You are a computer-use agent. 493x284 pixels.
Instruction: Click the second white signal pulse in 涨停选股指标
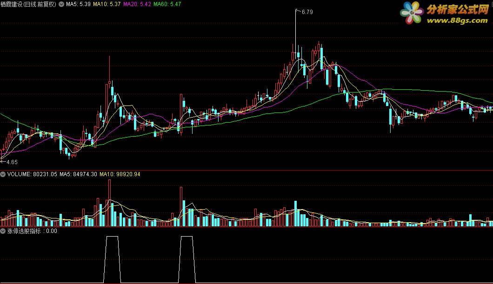(x=187, y=259)
